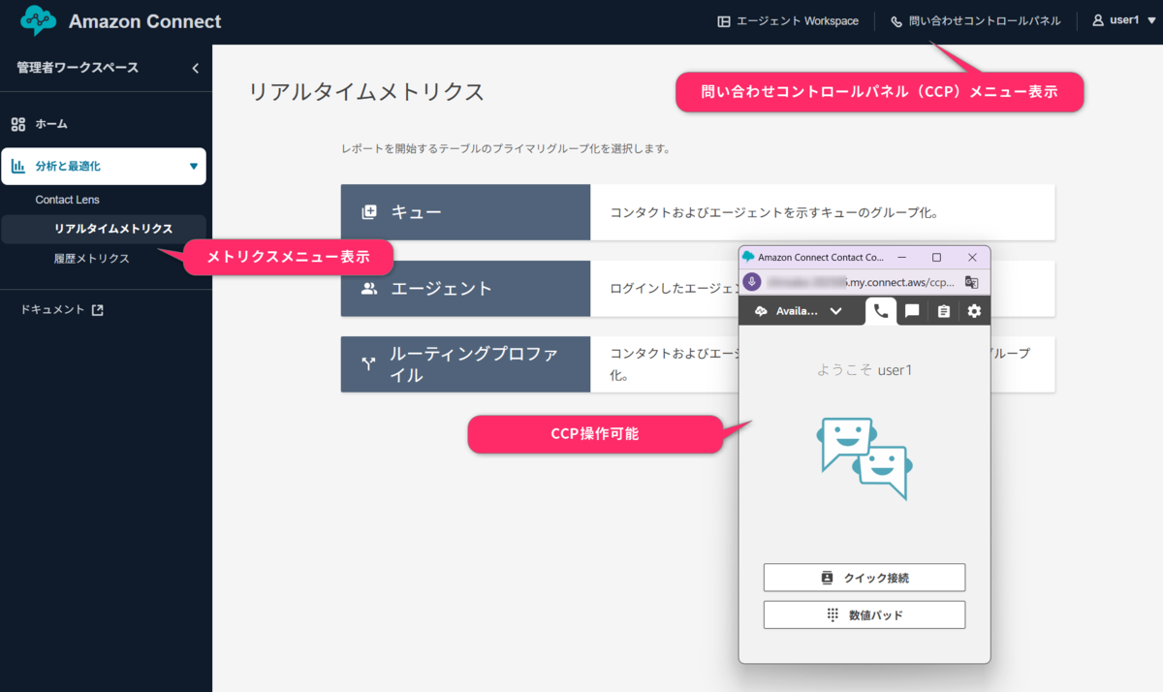Image resolution: width=1163 pixels, height=692 pixels.
Task: Click the translate icon in CCP address bar
Action: tap(972, 282)
